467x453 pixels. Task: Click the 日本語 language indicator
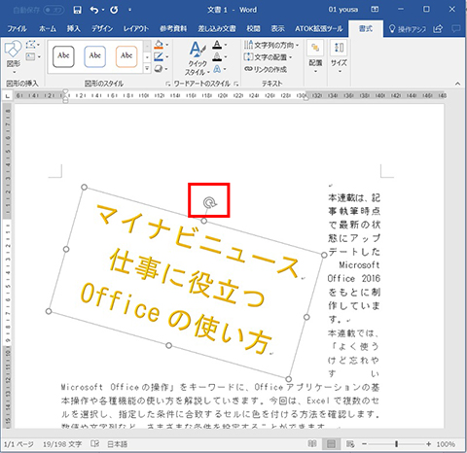[117, 444]
